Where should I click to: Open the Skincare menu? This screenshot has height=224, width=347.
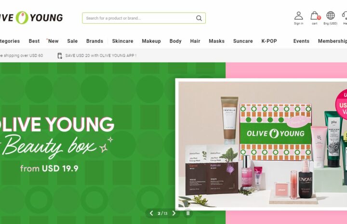[x=122, y=41]
